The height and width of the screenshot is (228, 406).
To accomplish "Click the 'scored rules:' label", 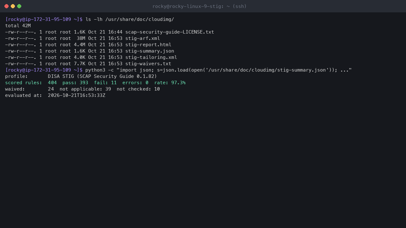I will click(23, 83).
